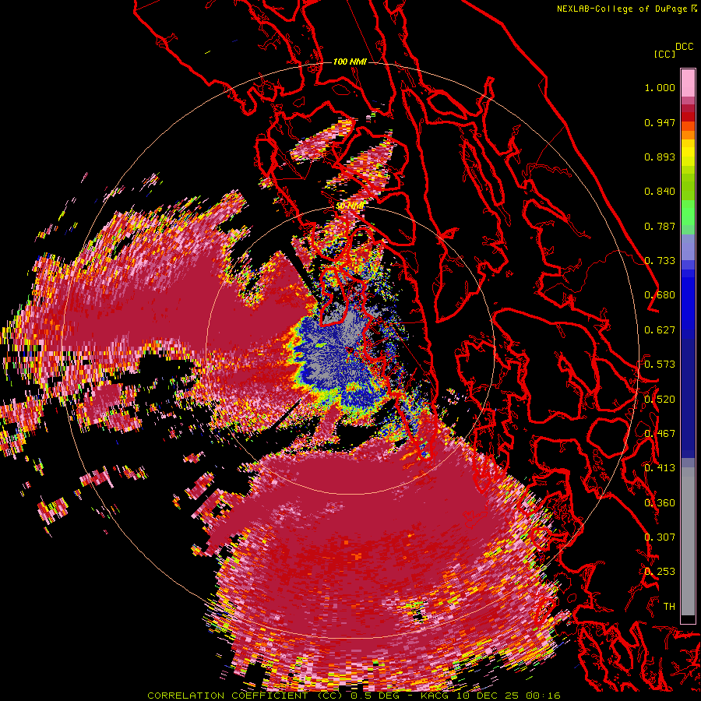Click the 00:16 timestamp

pos(543,696)
